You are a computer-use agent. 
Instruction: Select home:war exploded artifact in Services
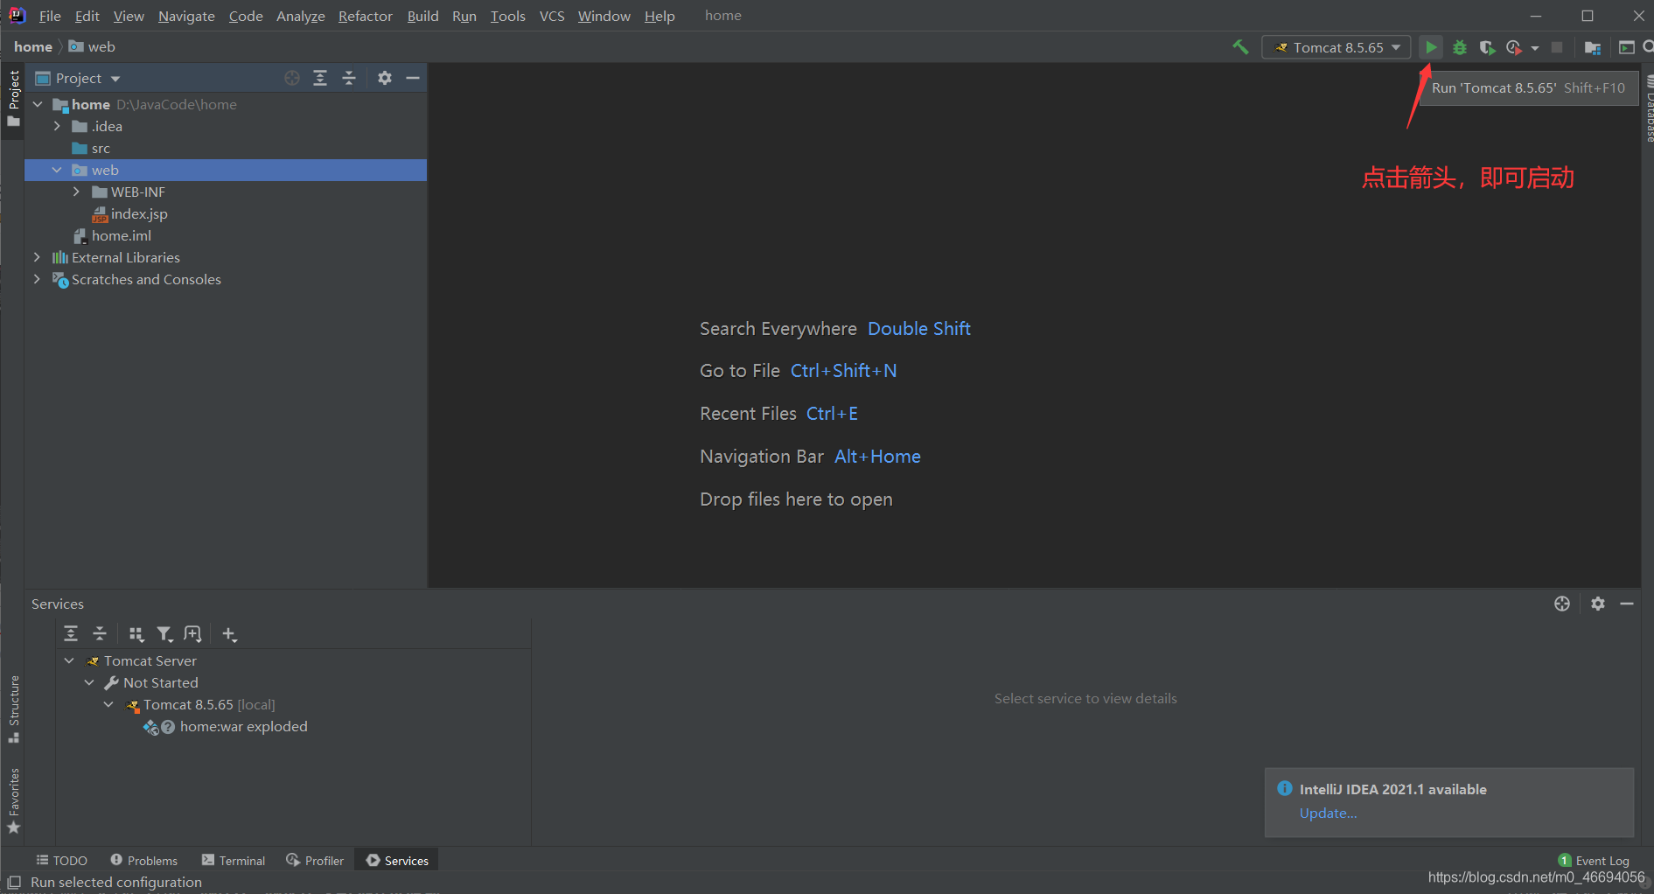point(226,726)
